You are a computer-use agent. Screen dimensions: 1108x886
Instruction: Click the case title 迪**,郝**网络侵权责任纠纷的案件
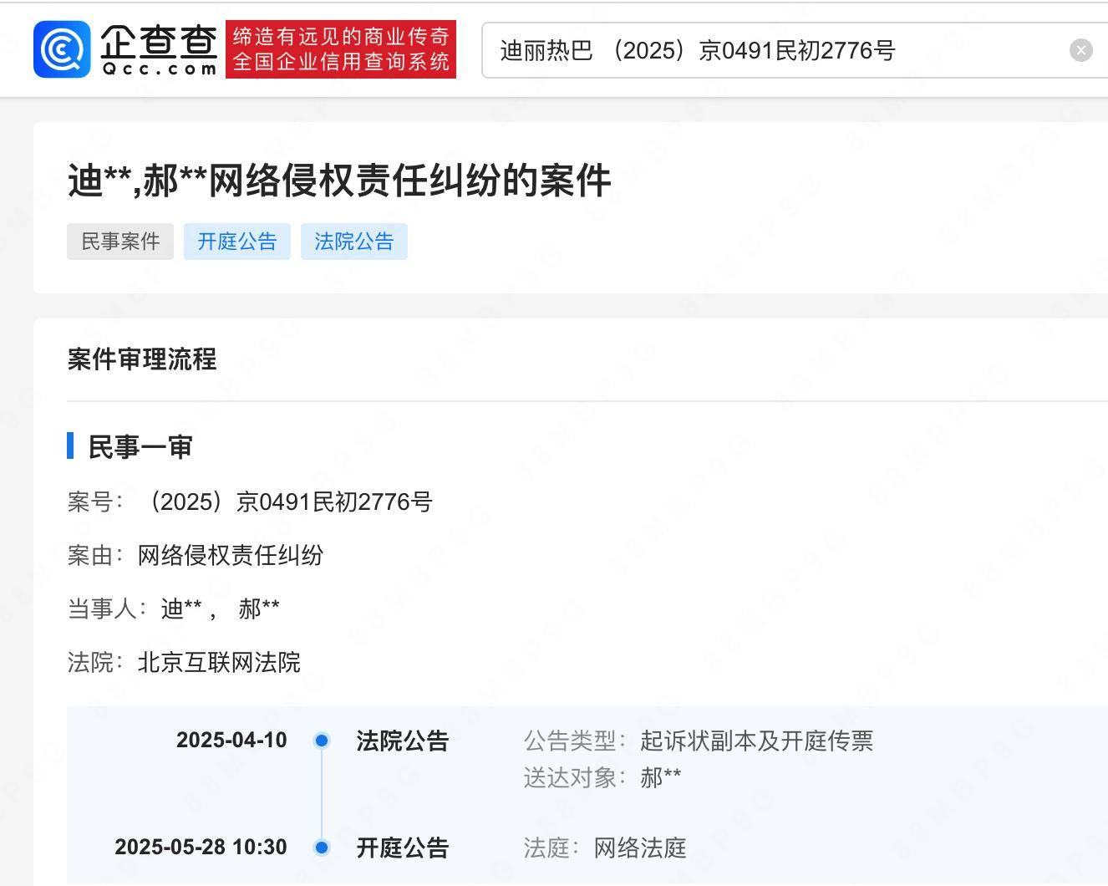point(339,180)
